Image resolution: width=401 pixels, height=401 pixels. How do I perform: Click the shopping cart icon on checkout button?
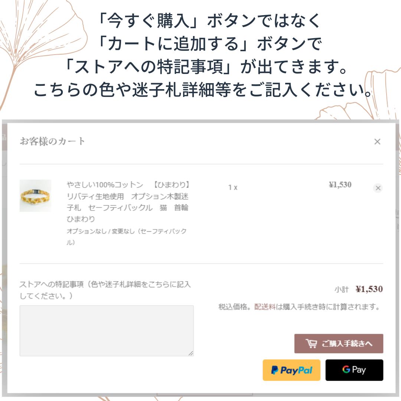[311, 343]
